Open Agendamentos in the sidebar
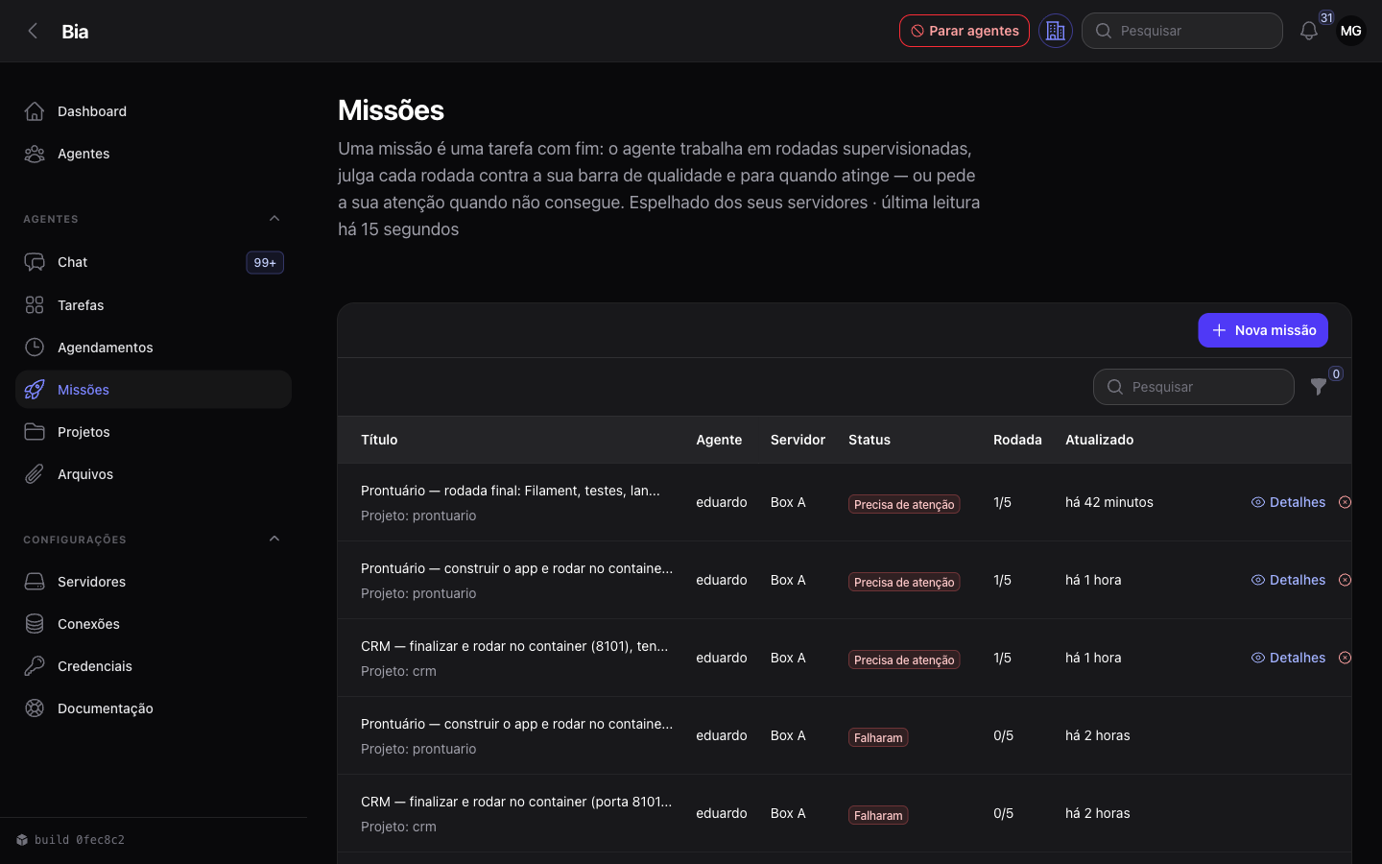Viewport: 1382px width, 864px height. 154,348
